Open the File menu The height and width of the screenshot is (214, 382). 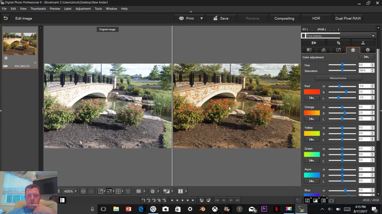(x=4, y=9)
